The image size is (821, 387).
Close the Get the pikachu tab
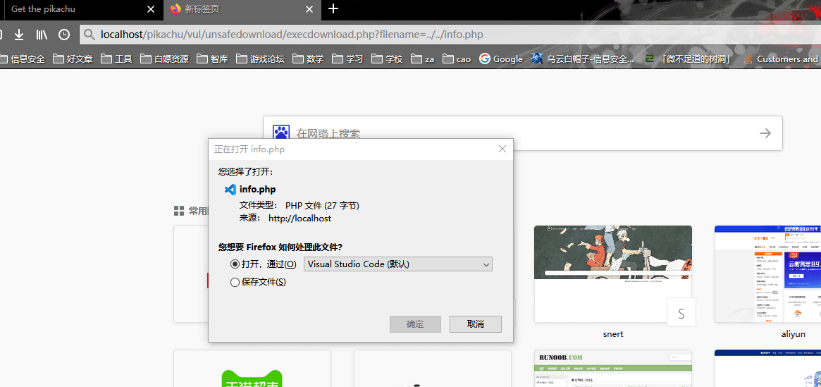151,9
